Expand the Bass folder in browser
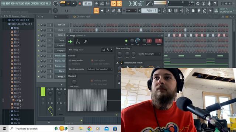The width and height of the screenshot is (236, 132). tap(15, 111)
